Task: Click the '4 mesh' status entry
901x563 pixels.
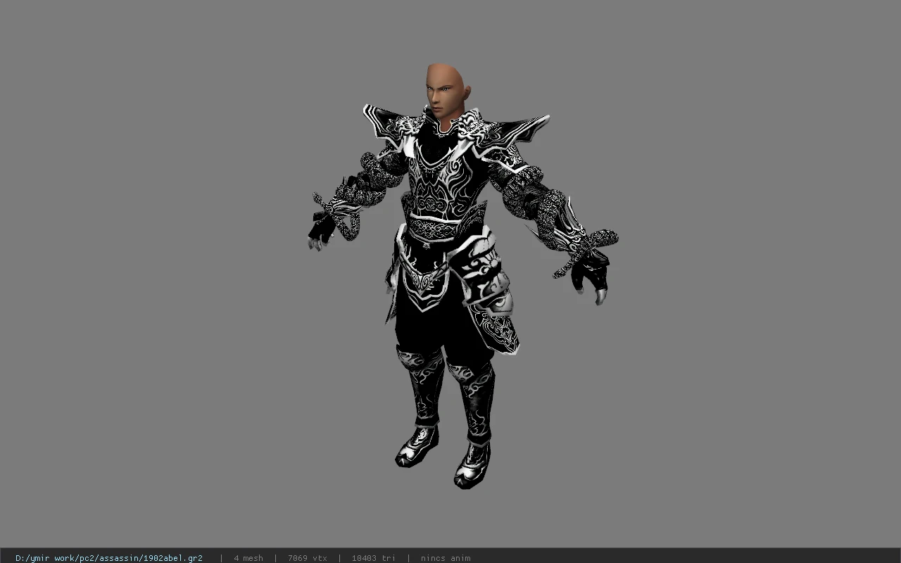Action: coord(248,558)
